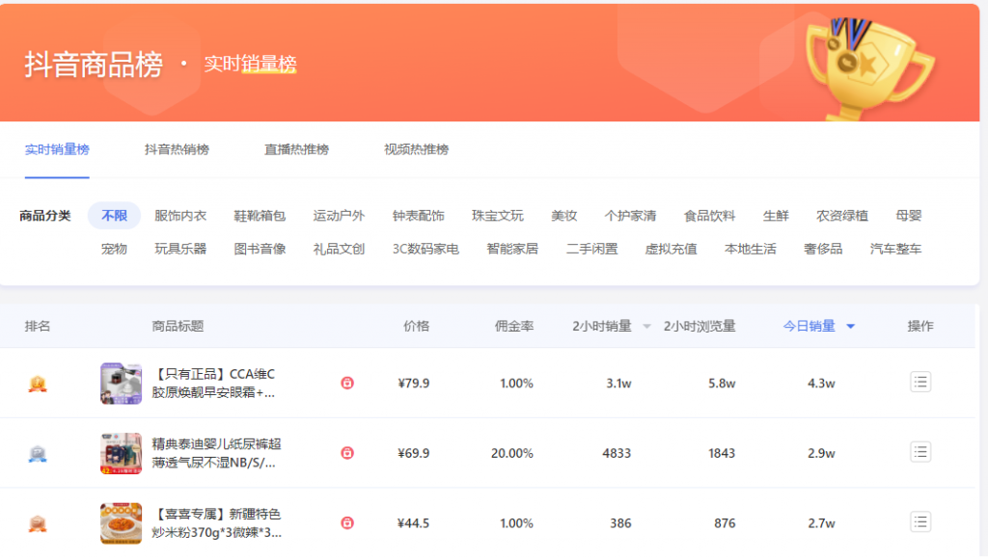Filter by 宠物 category

coord(114,250)
